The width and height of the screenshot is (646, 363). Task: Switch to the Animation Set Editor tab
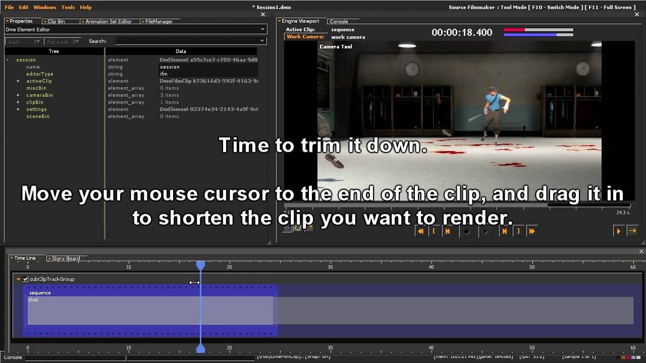[x=109, y=22]
